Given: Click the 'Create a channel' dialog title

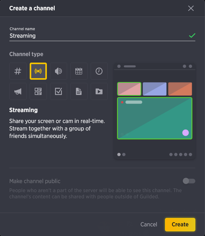Looking at the screenshot, I should pyautogui.click(x=32, y=8).
